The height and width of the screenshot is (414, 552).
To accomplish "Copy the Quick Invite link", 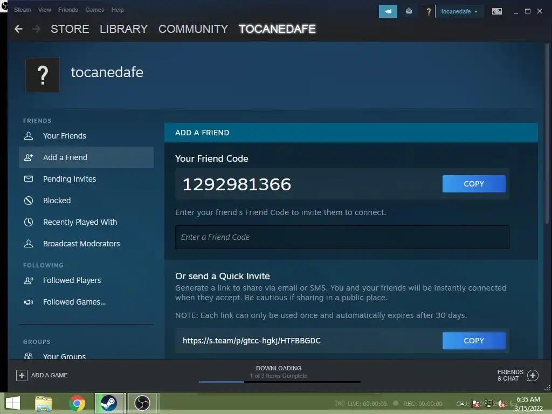I will tap(474, 341).
